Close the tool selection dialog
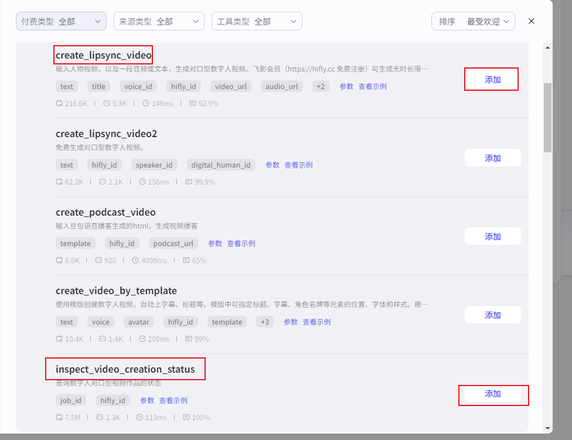This screenshot has height=440, width=572. pos(532,21)
